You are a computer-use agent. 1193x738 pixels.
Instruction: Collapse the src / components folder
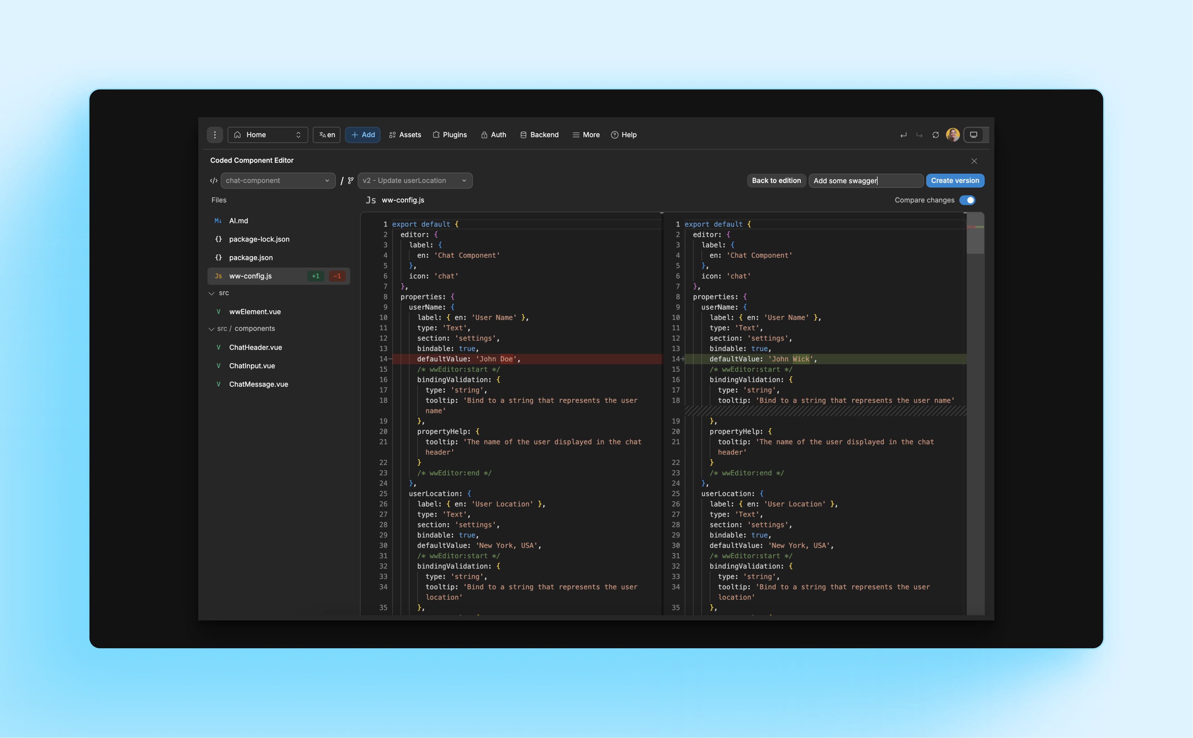(212, 329)
